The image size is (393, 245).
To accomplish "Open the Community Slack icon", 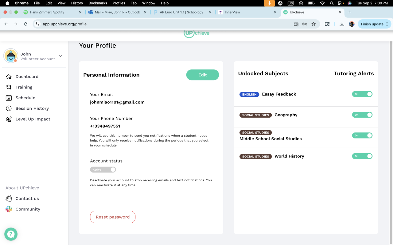I will click(x=9, y=209).
